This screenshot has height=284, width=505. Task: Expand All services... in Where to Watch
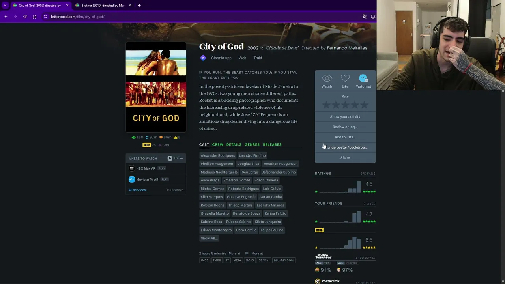(138, 190)
